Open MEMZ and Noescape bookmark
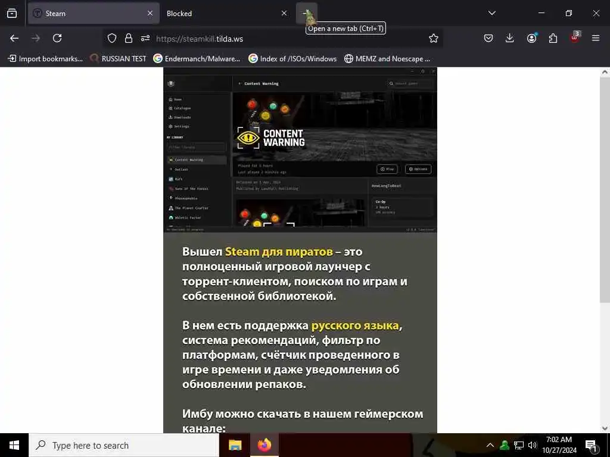Viewport: 610px width, 457px height. (387, 59)
